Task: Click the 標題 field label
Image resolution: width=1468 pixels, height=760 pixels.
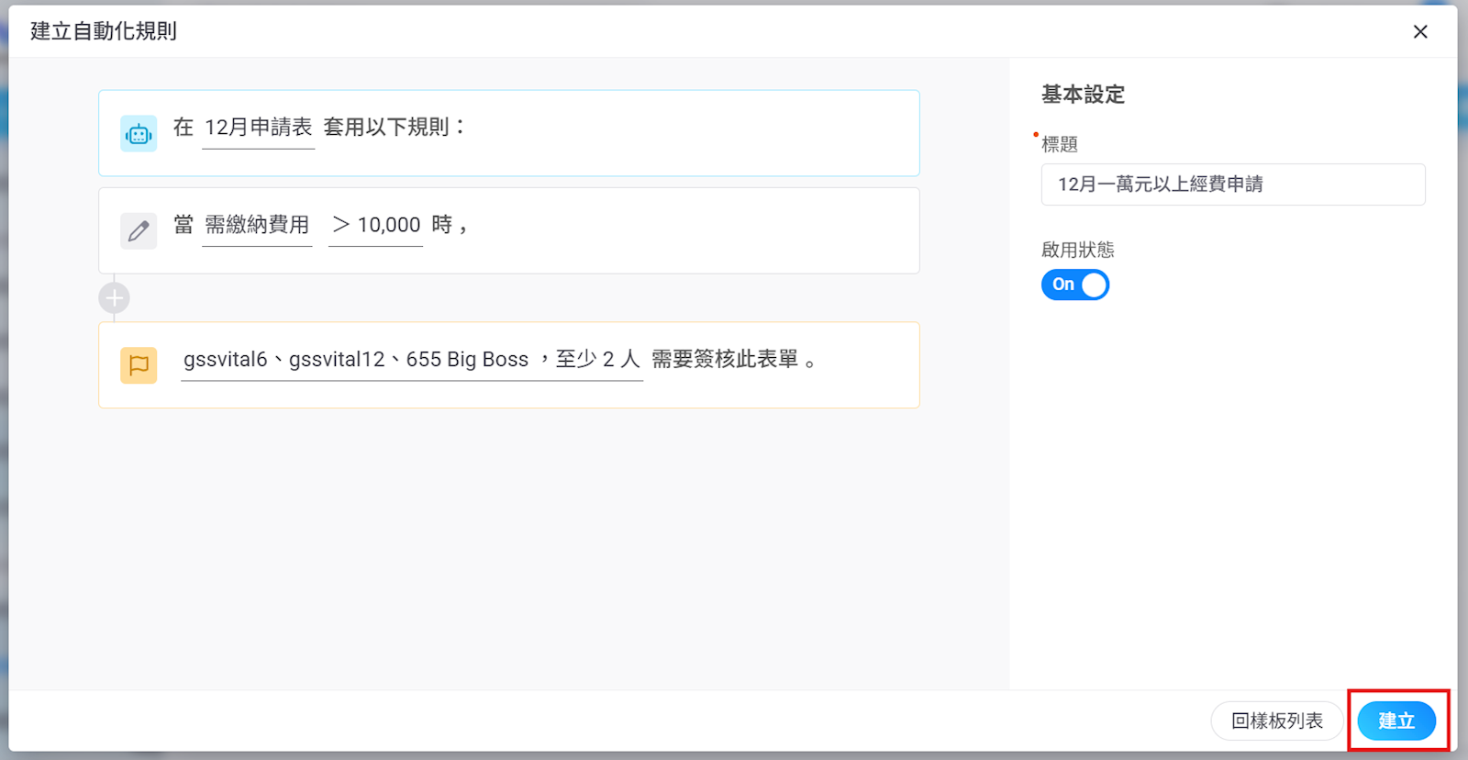Action: click(x=1060, y=144)
